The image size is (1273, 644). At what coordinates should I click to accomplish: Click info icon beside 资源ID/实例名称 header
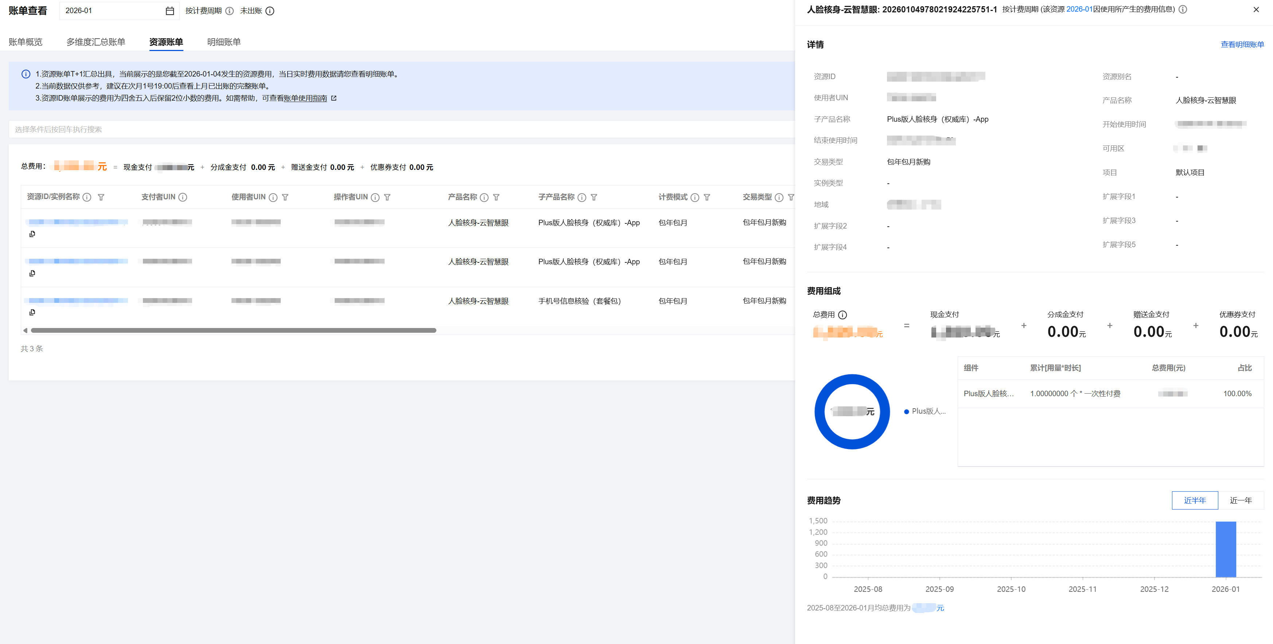coord(87,197)
